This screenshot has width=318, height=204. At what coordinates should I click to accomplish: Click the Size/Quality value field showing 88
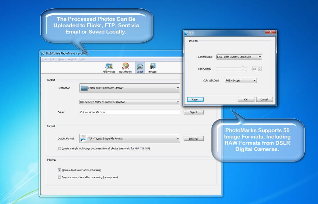point(255,69)
